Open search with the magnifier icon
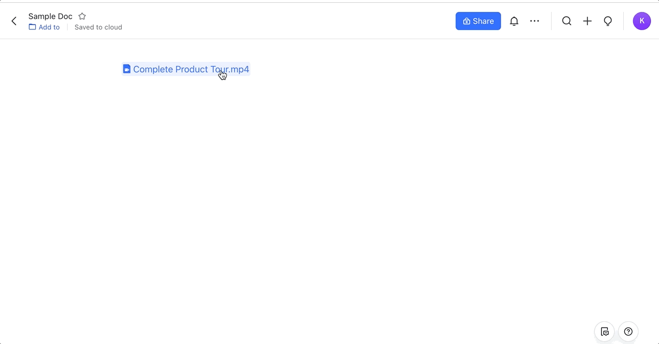This screenshot has height=344, width=659. 566,21
